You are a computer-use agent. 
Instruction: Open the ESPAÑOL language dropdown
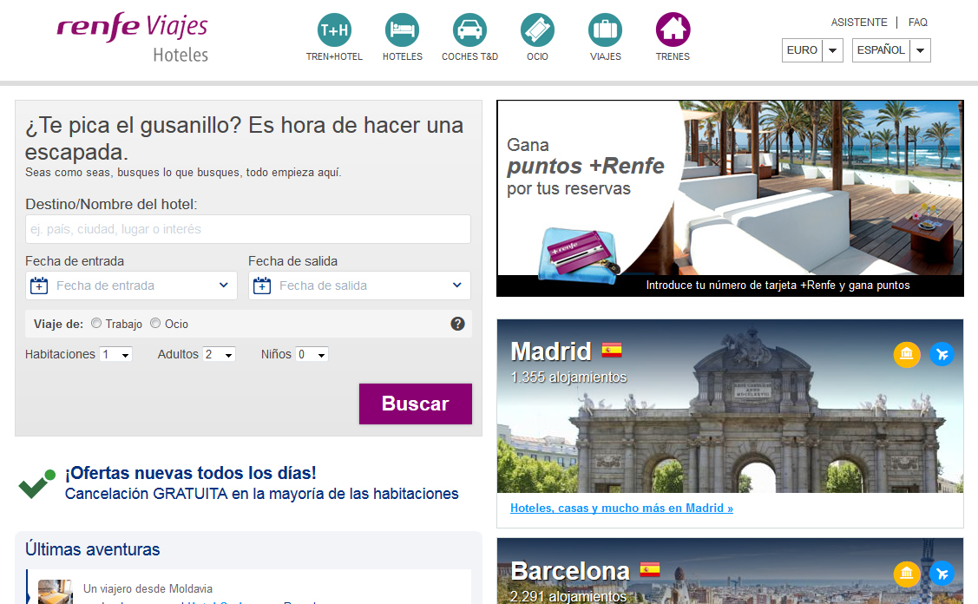890,50
